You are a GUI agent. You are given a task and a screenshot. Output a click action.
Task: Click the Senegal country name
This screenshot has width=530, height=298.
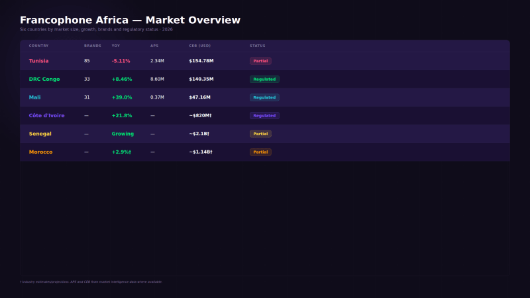point(40,134)
